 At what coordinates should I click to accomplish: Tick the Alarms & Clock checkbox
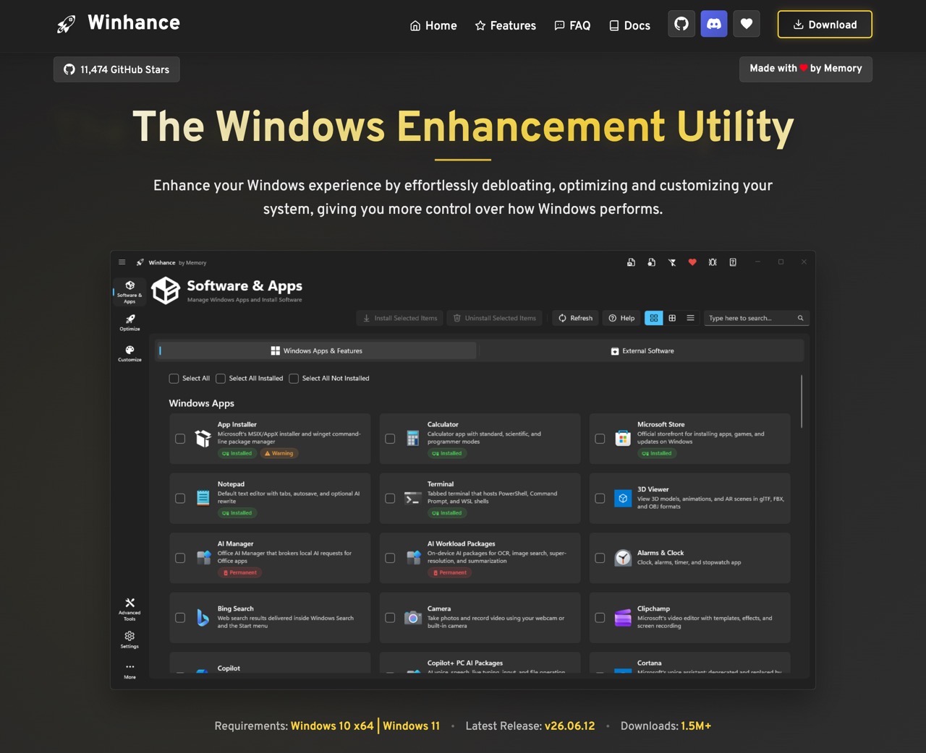point(600,558)
